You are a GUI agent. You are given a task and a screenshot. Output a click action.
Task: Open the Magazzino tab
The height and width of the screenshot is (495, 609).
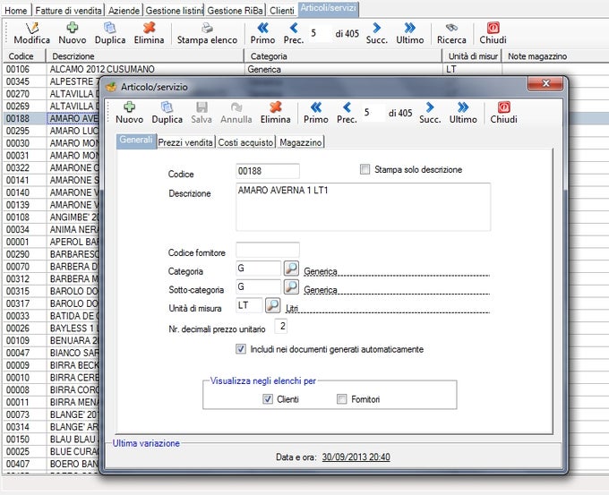(x=301, y=142)
